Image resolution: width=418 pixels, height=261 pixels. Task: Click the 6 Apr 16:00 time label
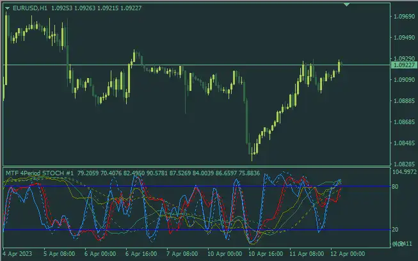tap(141, 254)
